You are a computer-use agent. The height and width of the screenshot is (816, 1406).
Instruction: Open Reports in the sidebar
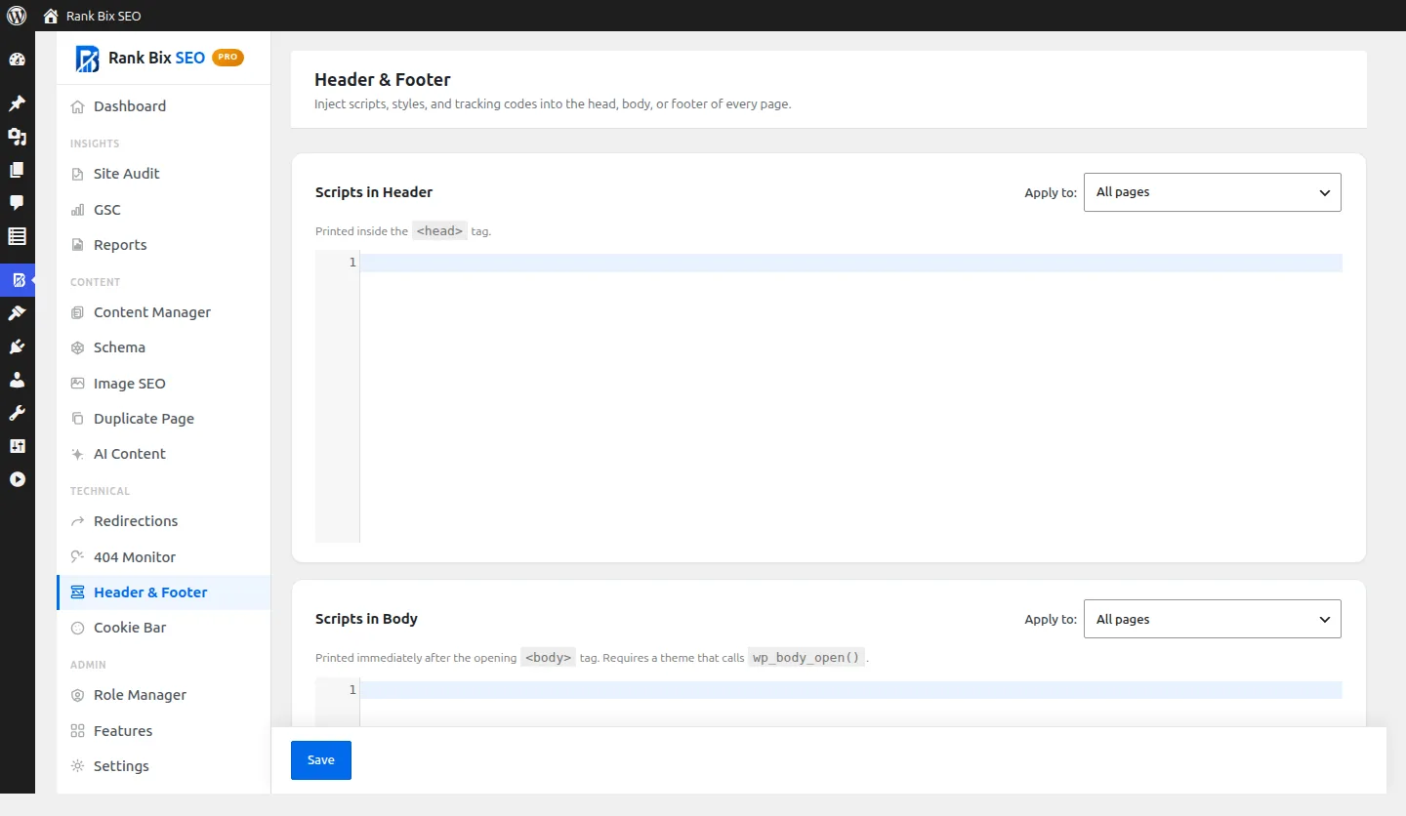click(x=163, y=245)
